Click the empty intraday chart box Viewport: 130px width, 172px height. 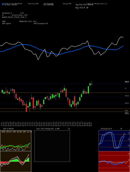point(52,146)
